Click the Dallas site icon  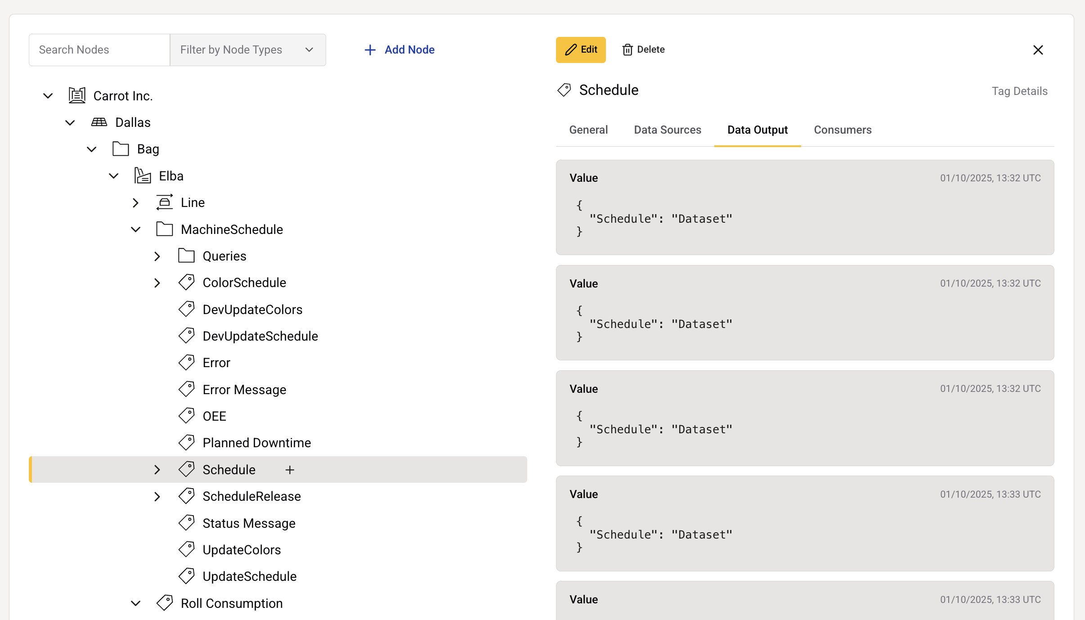[x=99, y=122]
